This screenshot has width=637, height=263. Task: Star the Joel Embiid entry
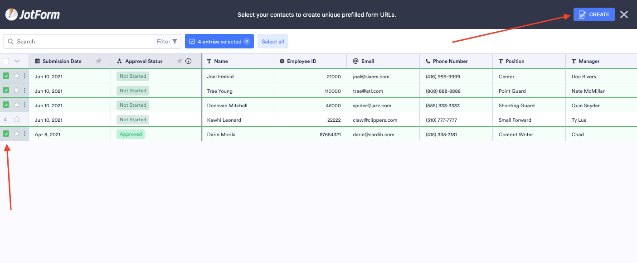pyautogui.click(x=17, y=76)
